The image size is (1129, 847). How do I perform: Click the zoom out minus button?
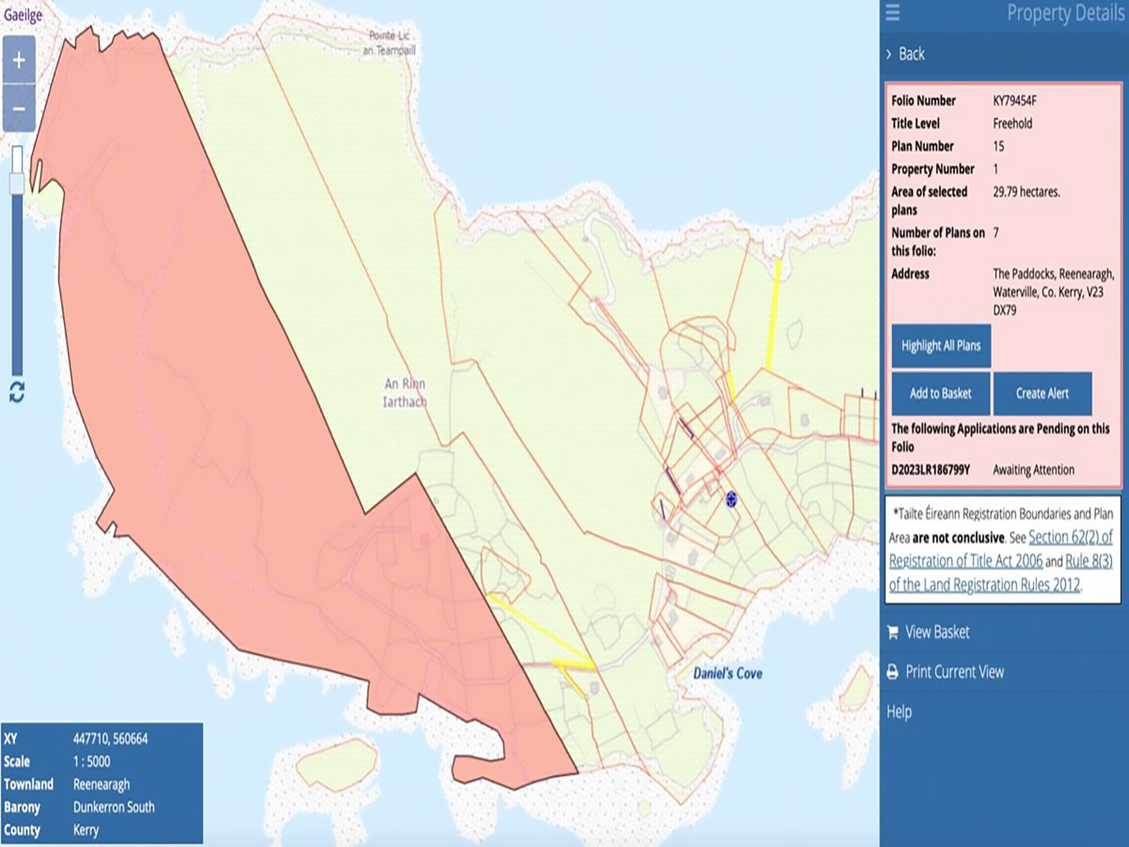click(19, 108)
